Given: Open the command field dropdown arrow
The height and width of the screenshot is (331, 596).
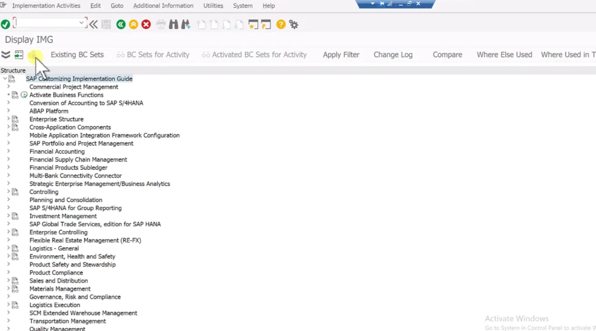Looking at the screenshot, I should [81, 23].
